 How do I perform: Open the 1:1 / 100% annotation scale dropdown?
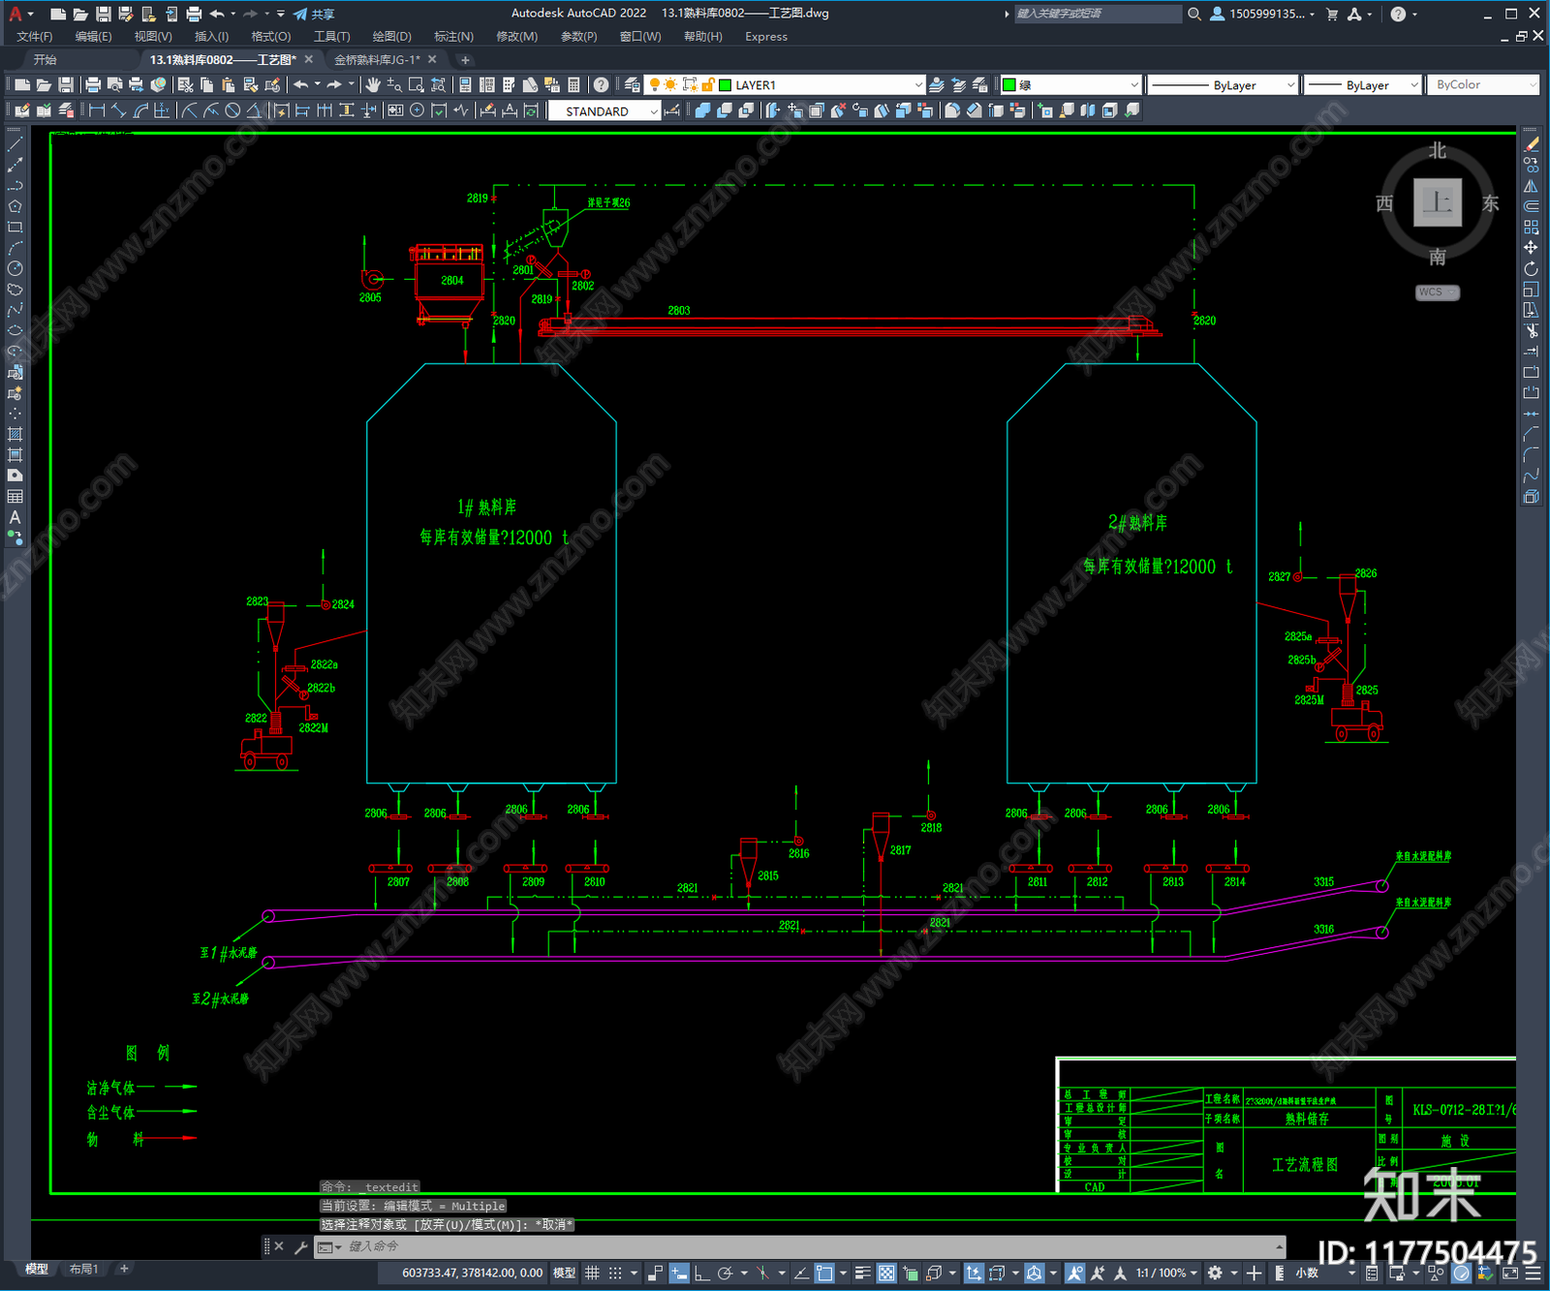(x=1166, y=1273)
